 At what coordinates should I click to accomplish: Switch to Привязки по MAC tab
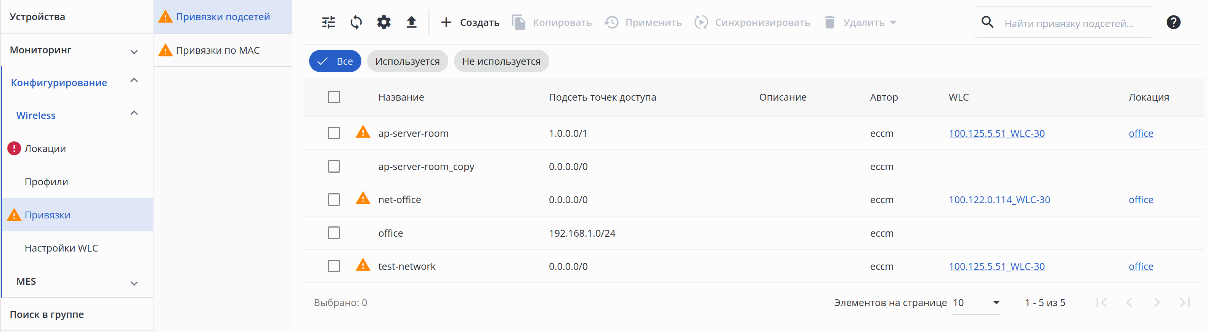coord(218,50)
